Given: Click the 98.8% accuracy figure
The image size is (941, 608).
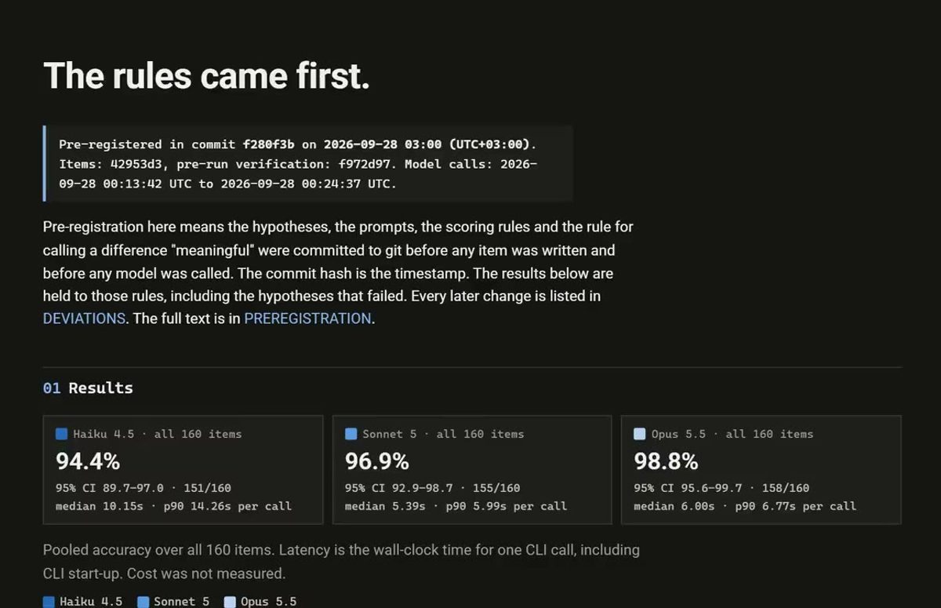Looking at the screenshot, I should (x=666, y=461).
